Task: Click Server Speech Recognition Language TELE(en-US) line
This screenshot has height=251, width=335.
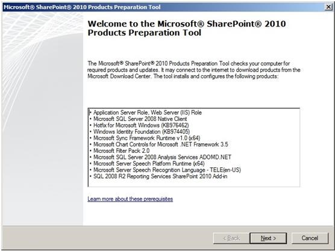Action: coord(167,170)
